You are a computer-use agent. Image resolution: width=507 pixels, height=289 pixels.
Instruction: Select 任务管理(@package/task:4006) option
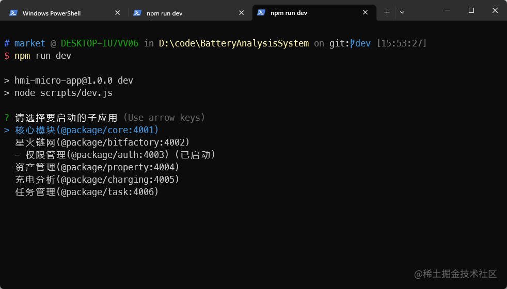(87, 192)
